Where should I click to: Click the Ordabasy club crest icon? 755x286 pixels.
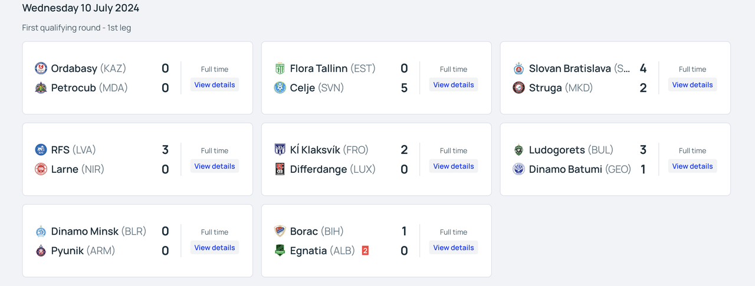[x=41, y=68]
